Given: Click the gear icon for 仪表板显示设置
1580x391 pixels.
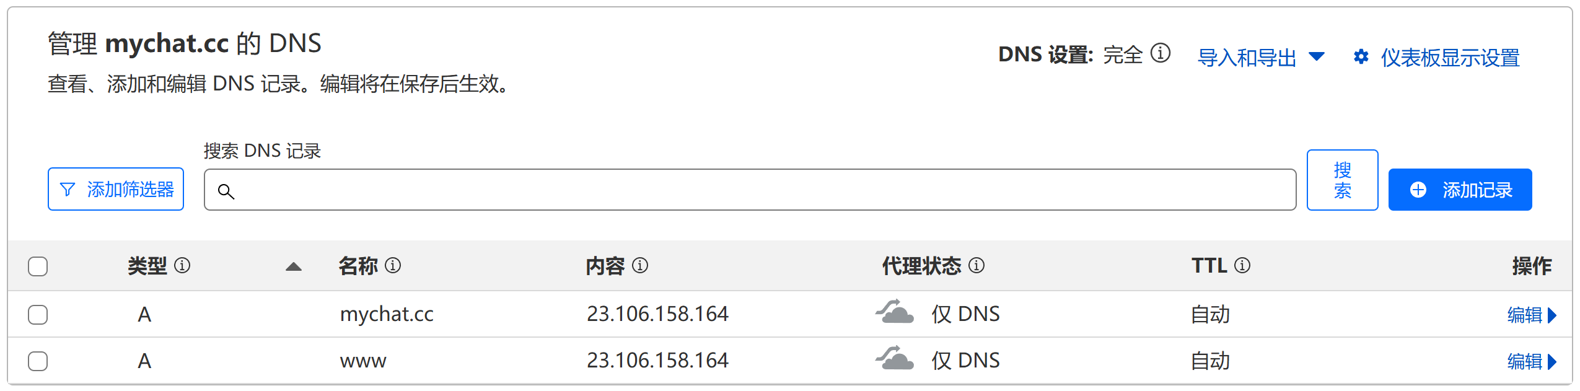Looking at the screenshot, I should coord(1361,57).
